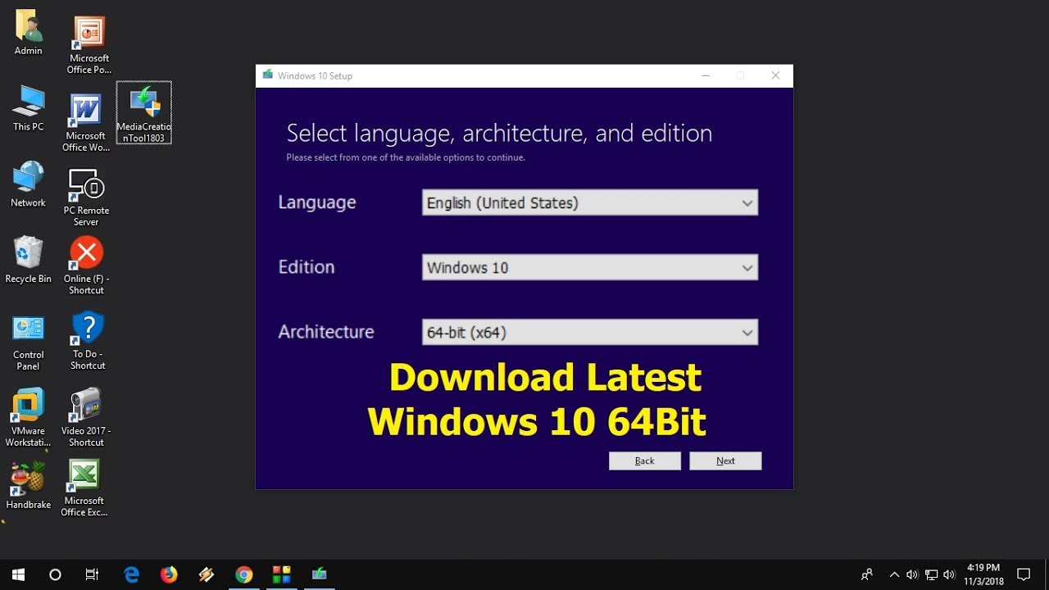The height and width of the screenshot is (590, 1049).
Task: Select the Recycle Bin icon
Action: 28,261
